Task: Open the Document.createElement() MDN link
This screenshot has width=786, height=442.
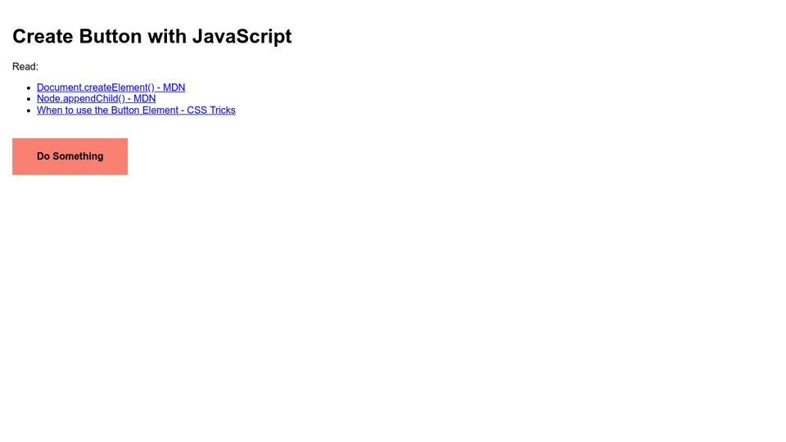Action: coord(111,88)
